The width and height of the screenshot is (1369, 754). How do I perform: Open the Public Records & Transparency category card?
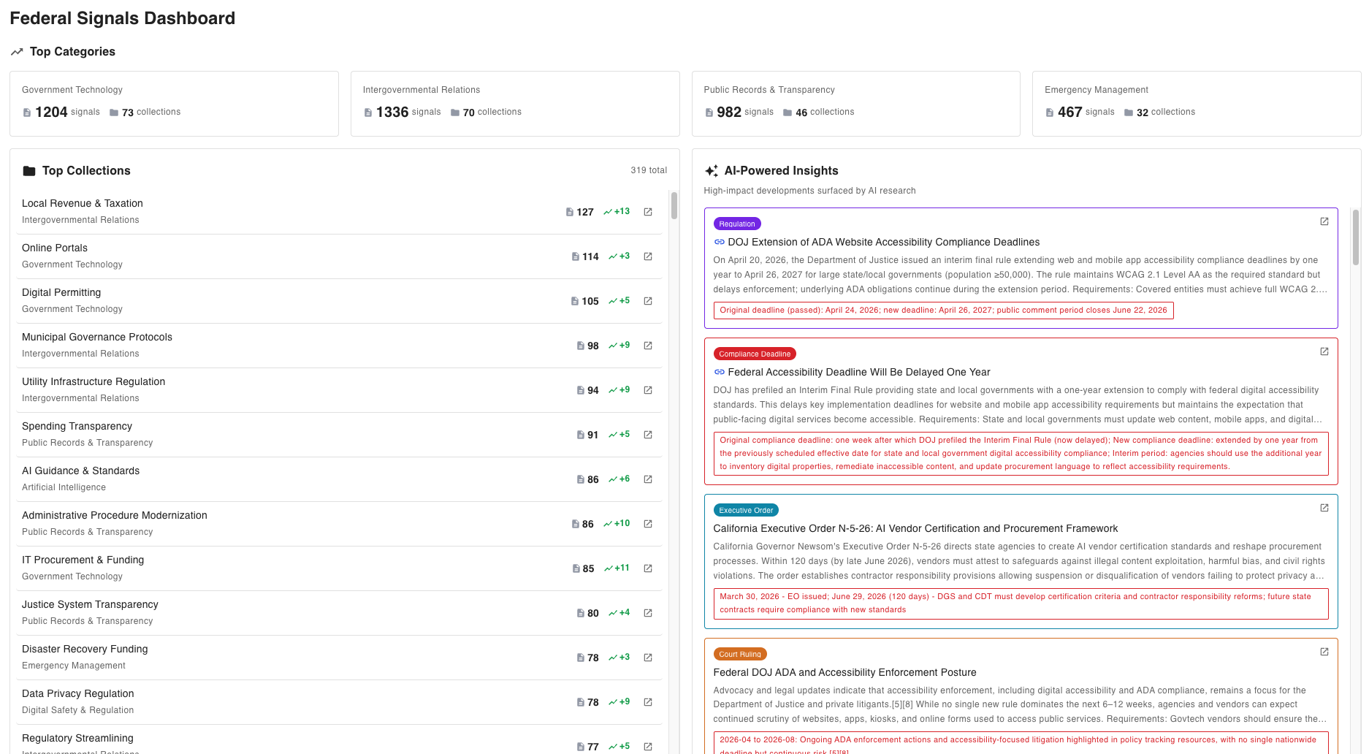pos(856,104)
